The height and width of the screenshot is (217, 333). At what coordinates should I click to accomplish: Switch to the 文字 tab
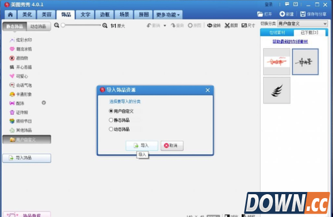point(85,14)
